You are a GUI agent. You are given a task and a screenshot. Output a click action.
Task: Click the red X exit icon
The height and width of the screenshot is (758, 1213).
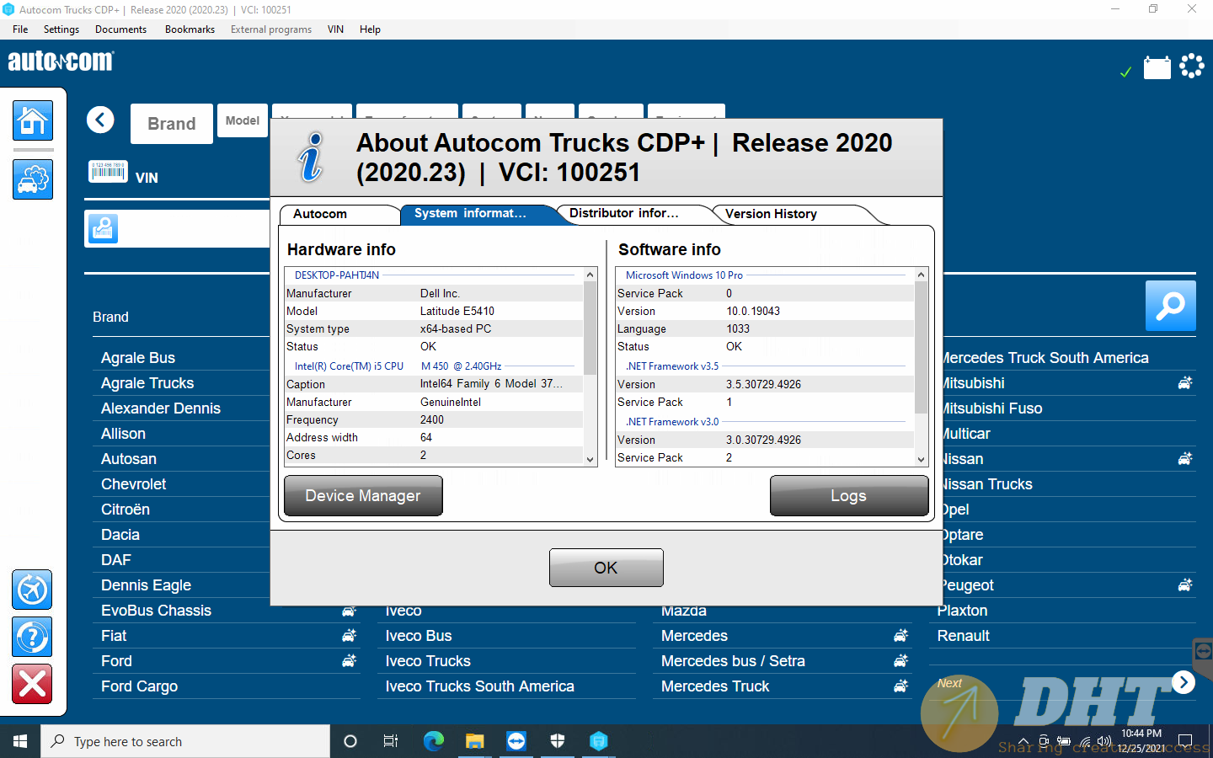33,684
